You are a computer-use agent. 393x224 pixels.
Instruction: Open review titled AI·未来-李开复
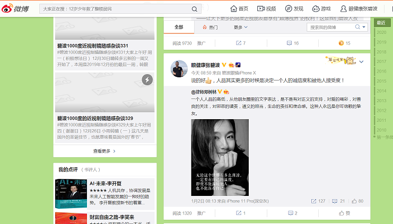106,183
